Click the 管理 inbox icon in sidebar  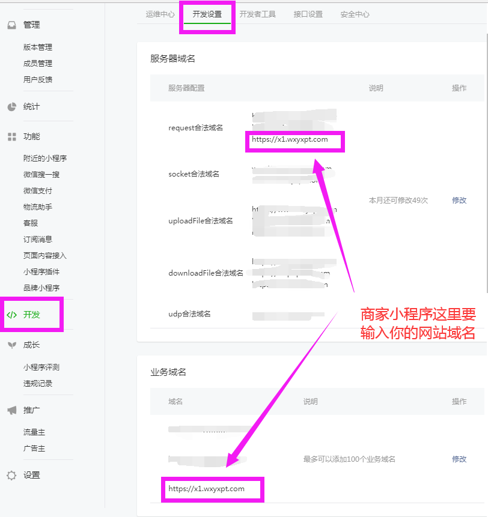point(11,25)
